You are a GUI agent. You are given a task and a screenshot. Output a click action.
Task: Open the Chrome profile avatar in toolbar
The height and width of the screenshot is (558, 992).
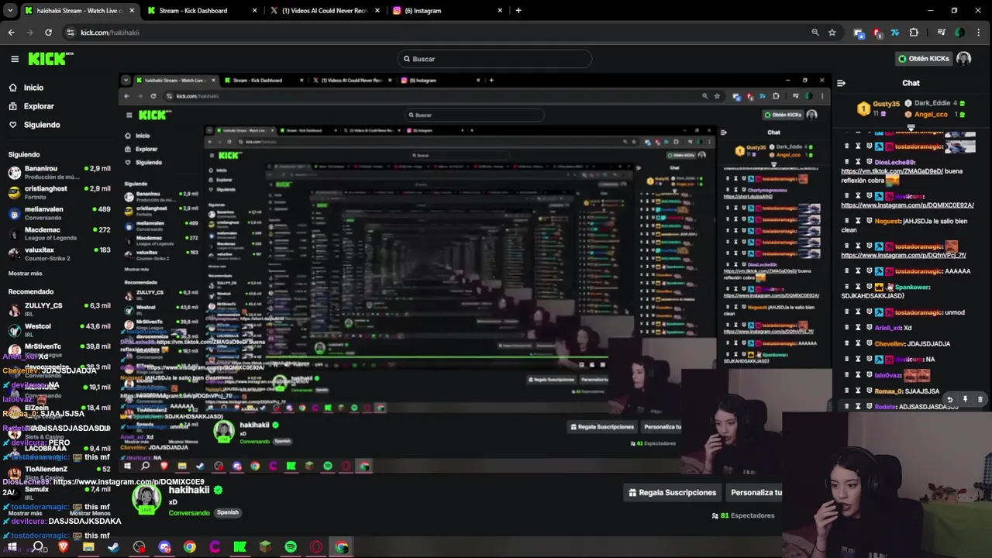[960, 33]
